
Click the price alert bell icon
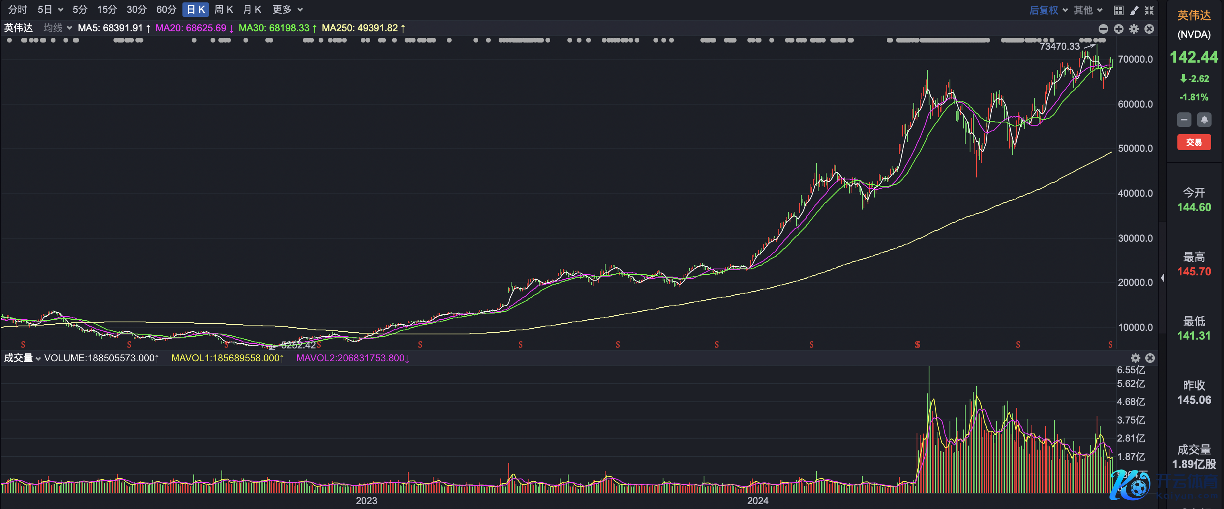(x=1204, y=120)
